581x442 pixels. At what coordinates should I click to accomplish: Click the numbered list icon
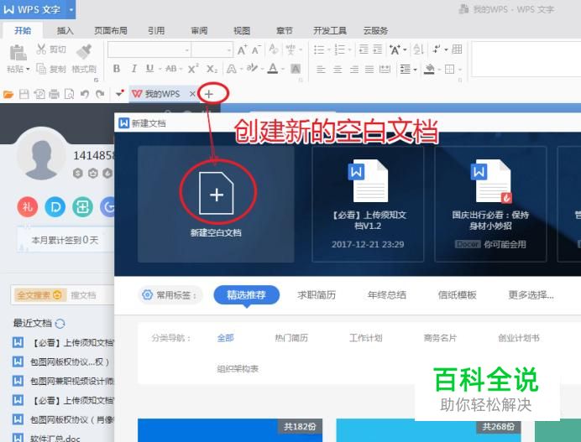pos(339,49)
